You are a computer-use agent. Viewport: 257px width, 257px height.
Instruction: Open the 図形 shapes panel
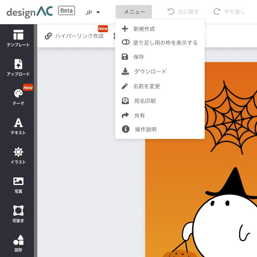click(x=18, y=243)
